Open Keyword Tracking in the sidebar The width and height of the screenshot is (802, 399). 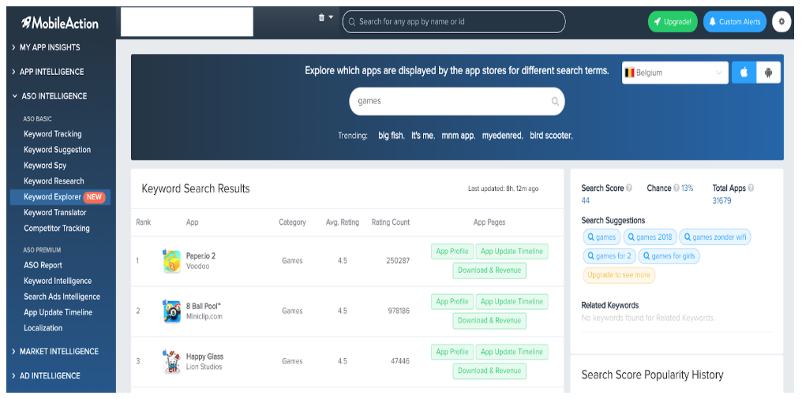coord(53,134)
